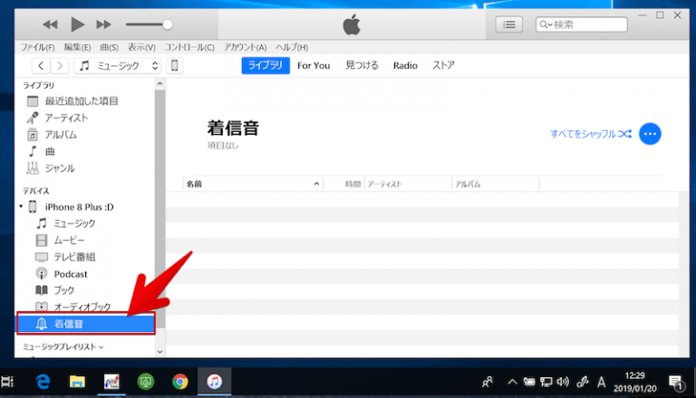Start playback with the play button
Viewport: 696px width, 398px height.
78,24
